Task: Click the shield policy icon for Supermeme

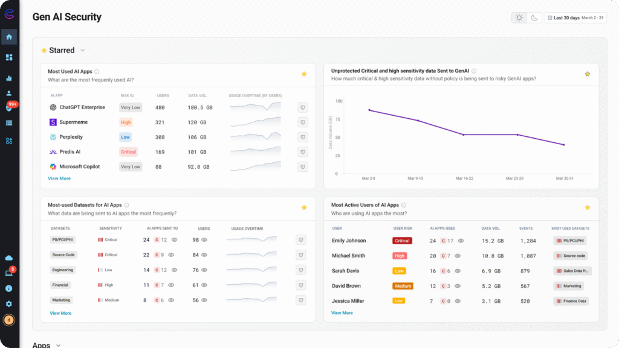Action: pos(303,122)
